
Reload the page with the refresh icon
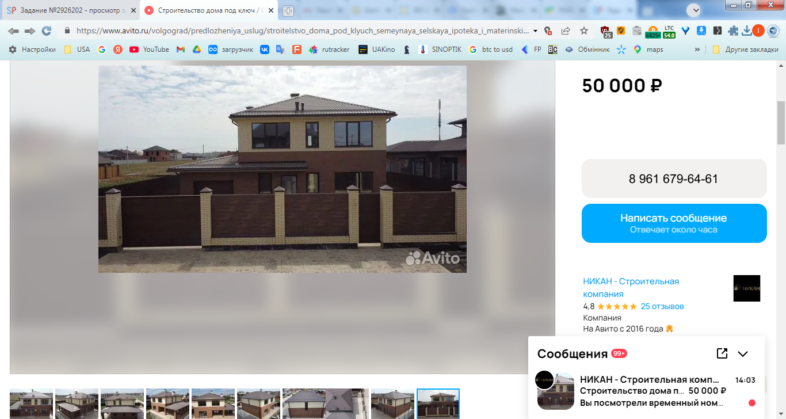47,31
